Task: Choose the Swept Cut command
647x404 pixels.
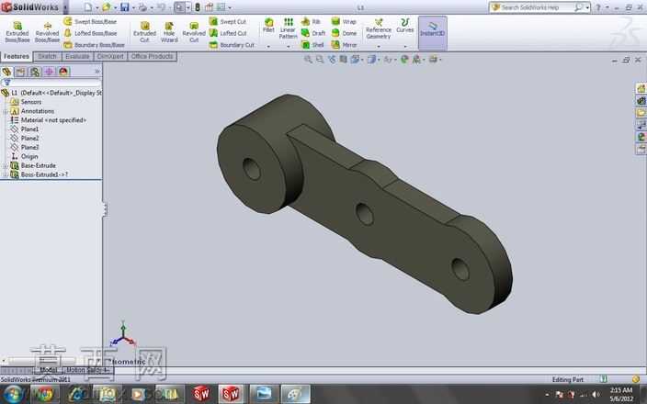Action: coord(228,21)
